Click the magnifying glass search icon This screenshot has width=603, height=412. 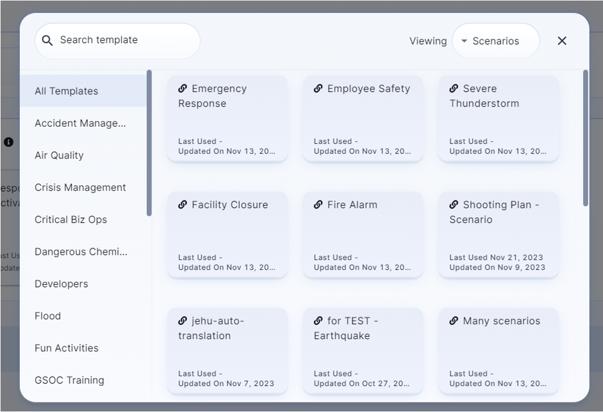[48, 41]
